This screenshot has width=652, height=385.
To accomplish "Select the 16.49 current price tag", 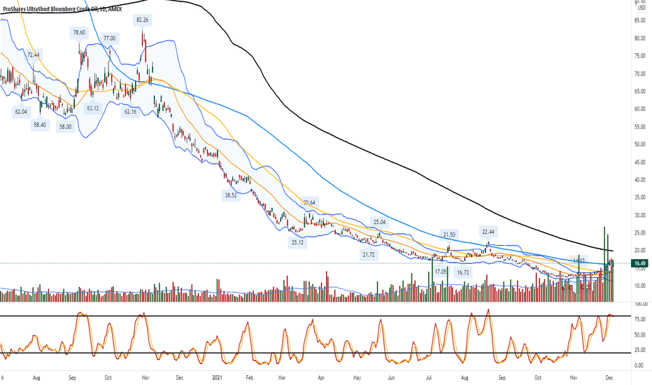I will click(x=640, y=263).
